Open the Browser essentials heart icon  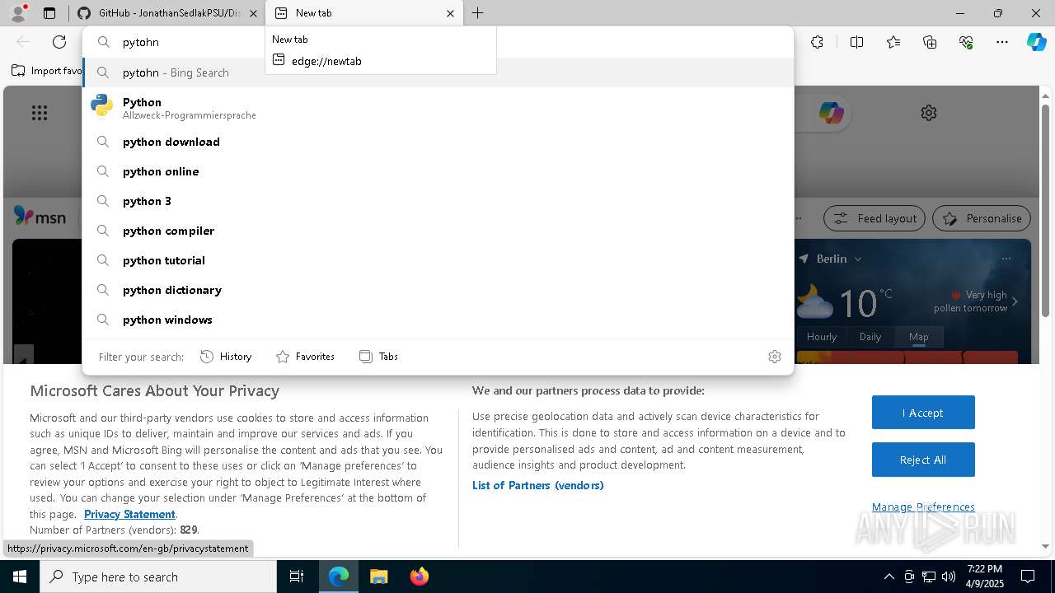coord(966,42)
